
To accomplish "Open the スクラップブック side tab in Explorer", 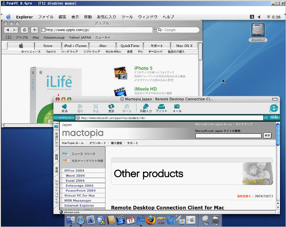I will click(56, 191).
